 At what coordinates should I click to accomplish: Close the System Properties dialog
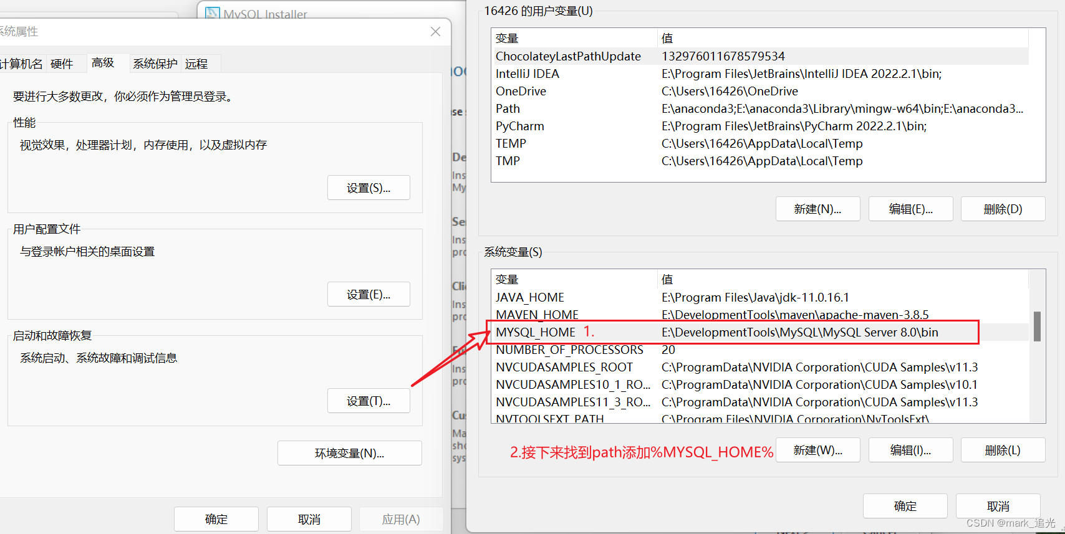[x=435, y=32]
